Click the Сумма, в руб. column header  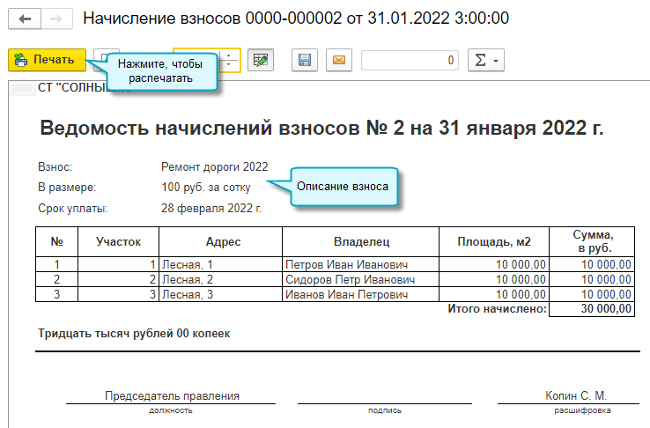pos(592,241)
